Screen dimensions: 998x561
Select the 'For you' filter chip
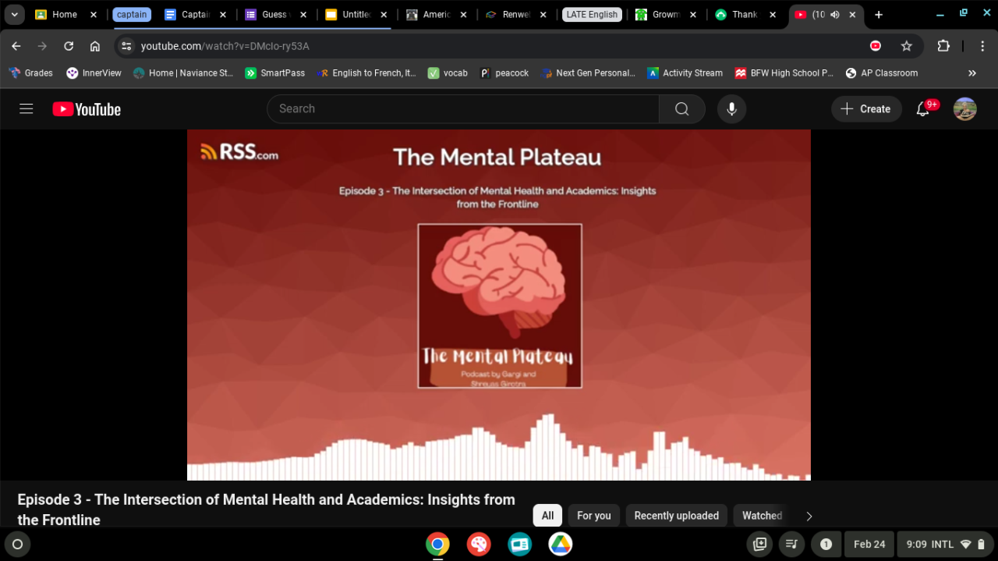pyautogui.click(x=593, y=516)
